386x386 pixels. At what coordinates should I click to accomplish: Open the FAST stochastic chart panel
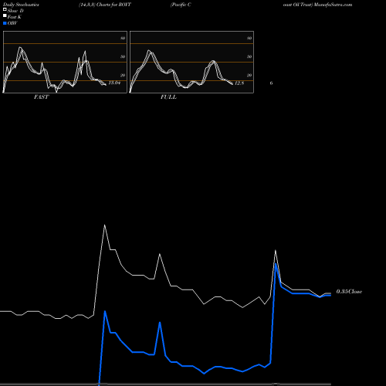pyautogui.click(x=65, y=62)
